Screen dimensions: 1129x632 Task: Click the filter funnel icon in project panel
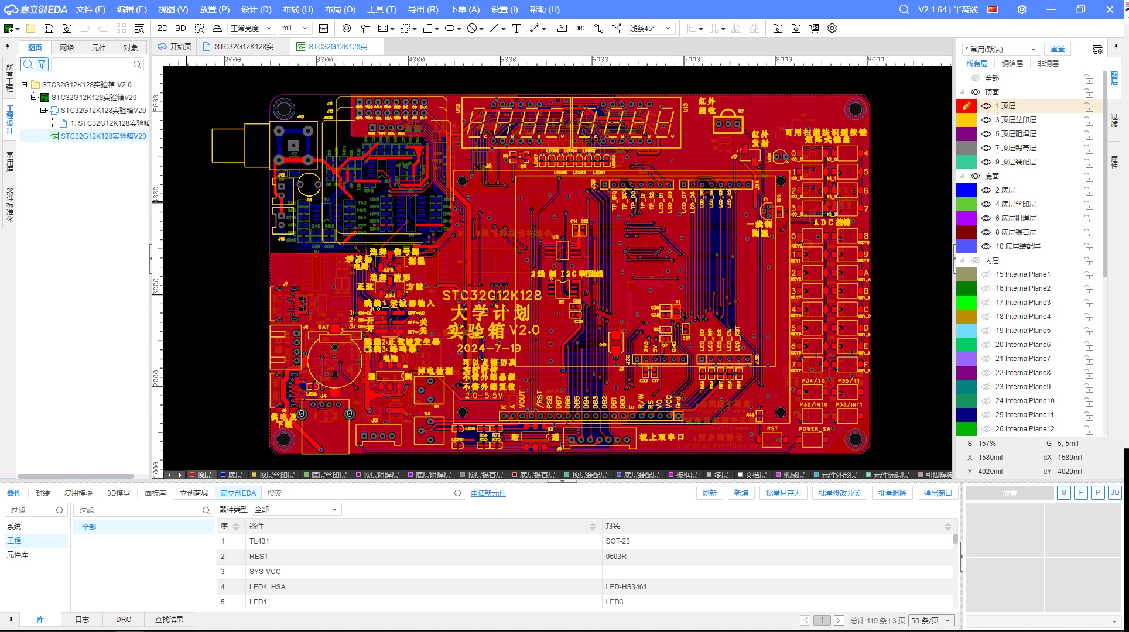click(42, 64)
